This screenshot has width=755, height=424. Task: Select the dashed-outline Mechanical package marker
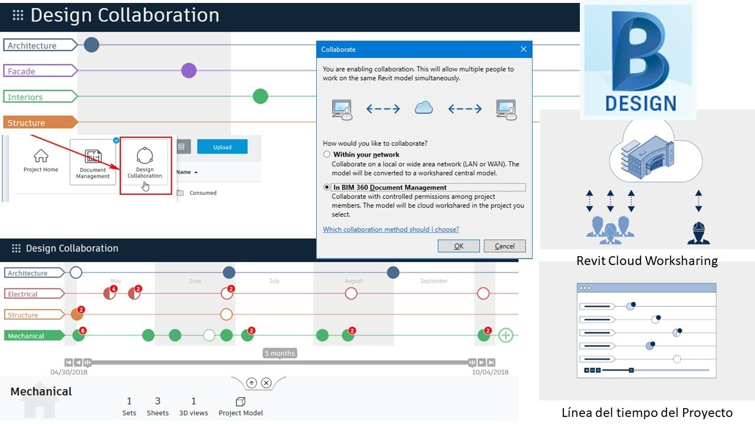pyautogui.click(x=209, y=335)
